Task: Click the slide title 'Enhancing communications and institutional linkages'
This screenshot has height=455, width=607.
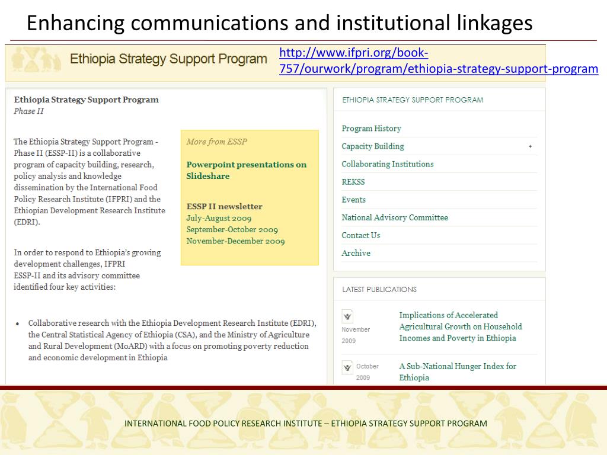Action: (280, 23)
